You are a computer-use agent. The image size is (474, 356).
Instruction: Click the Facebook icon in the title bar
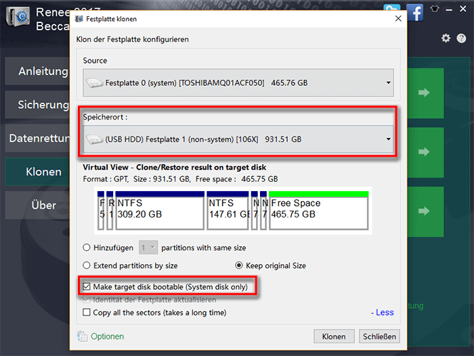tap(414, 12)
